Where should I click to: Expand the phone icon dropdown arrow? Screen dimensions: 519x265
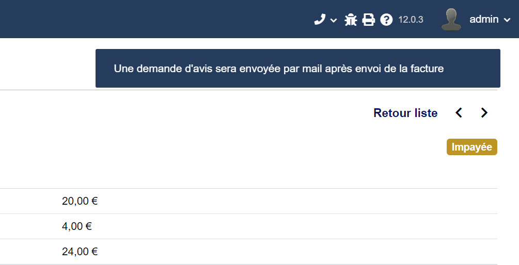(334, 21)
